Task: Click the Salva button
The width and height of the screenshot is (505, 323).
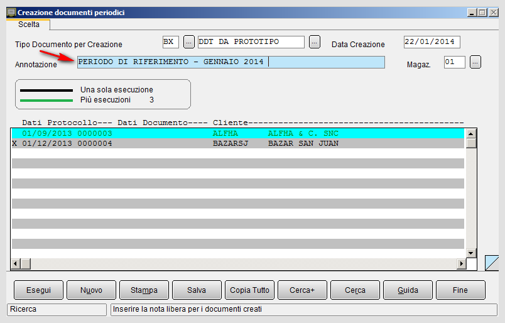Action: (x=197, y=290)
